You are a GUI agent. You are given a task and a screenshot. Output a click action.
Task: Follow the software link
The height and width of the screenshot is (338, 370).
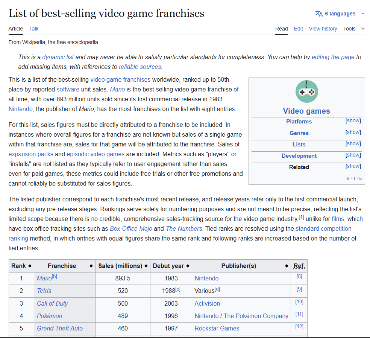[x=68, y=90]
